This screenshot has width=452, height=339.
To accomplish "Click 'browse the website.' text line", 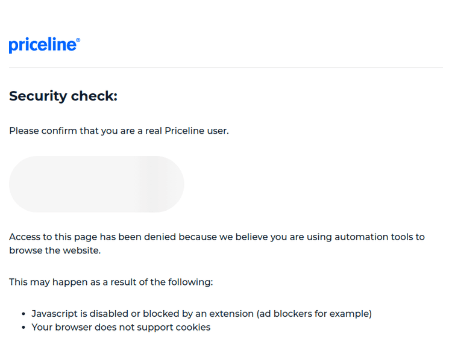I will (x=55, y=250).
